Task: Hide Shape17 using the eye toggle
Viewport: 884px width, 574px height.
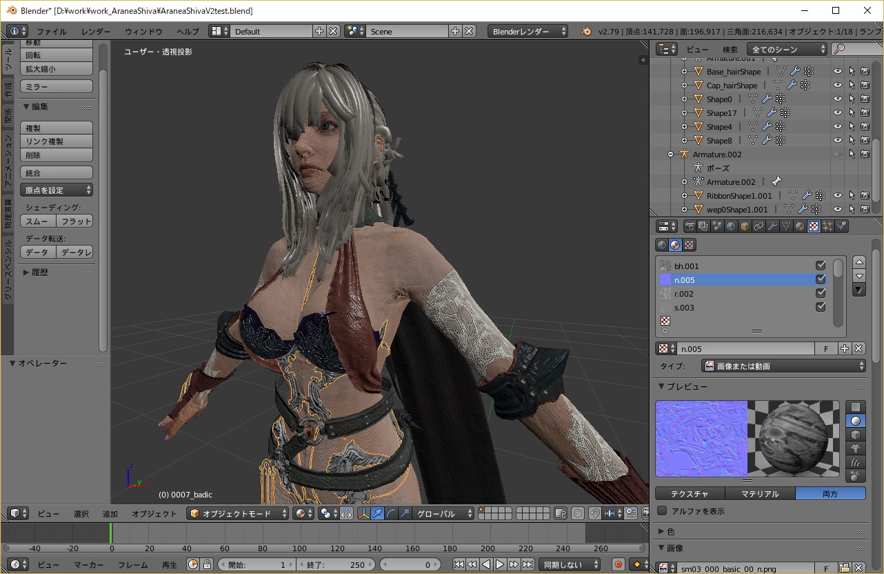Action: click(x=838, y=113)
